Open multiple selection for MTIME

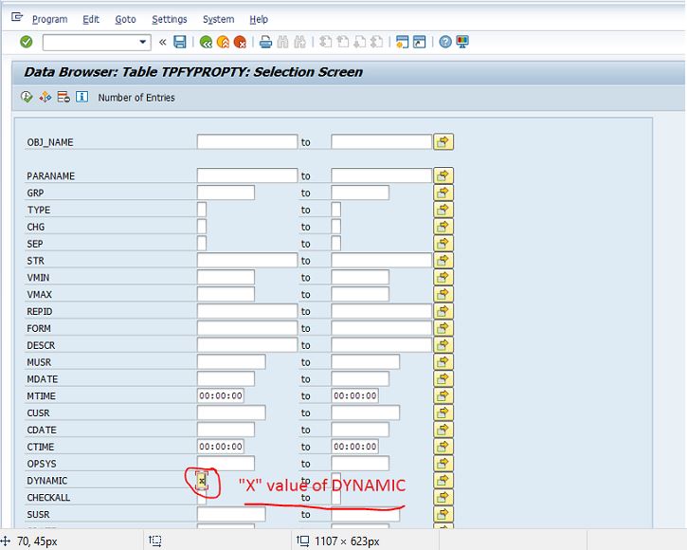(x=443, y=395)
